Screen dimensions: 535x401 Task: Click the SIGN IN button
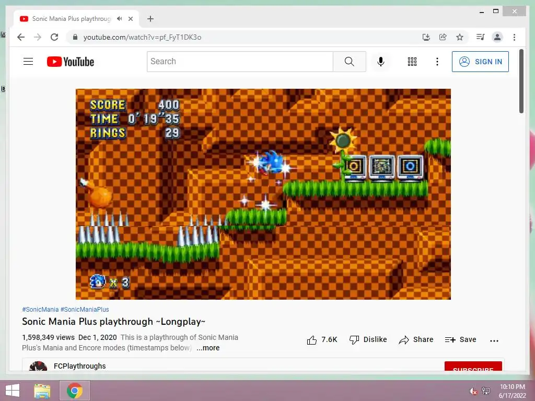click(x=480, y=62)
